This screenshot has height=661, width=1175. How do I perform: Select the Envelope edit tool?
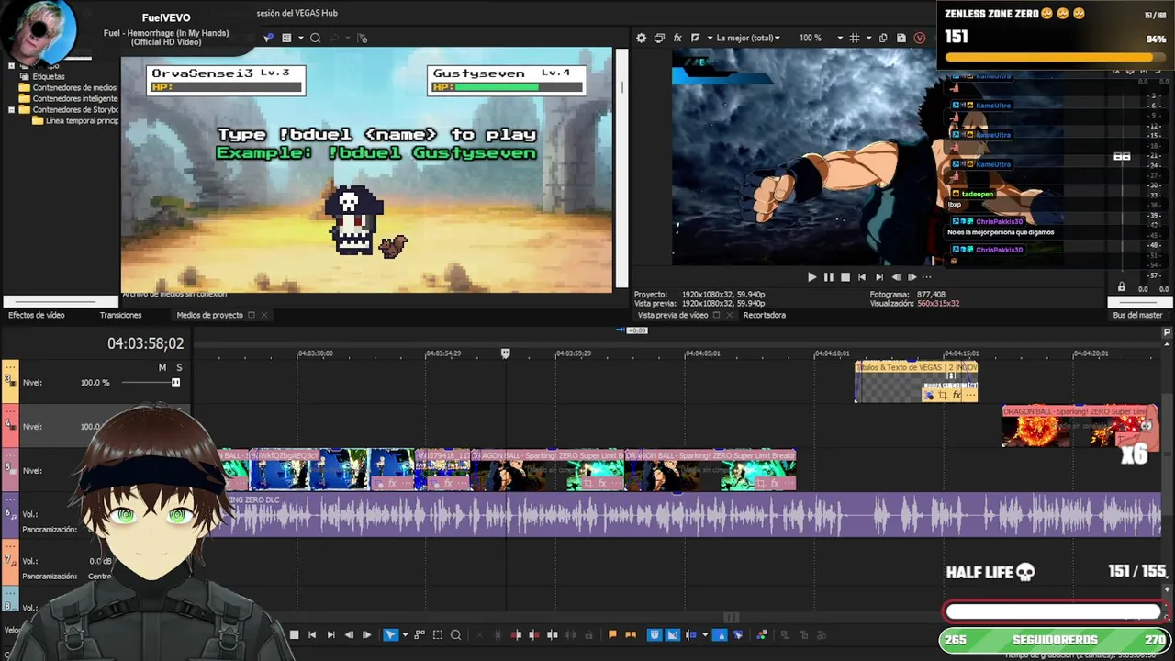[420, 634]
